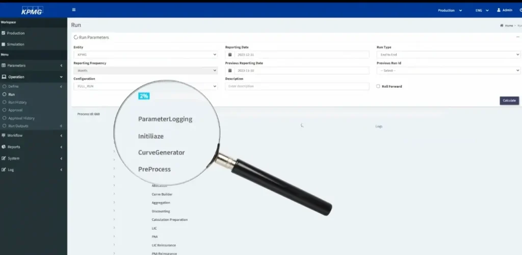This screenshot has width=522, height=255.
Task: Click the calendar icon beside Reporting Date
Action: [230, 55]
